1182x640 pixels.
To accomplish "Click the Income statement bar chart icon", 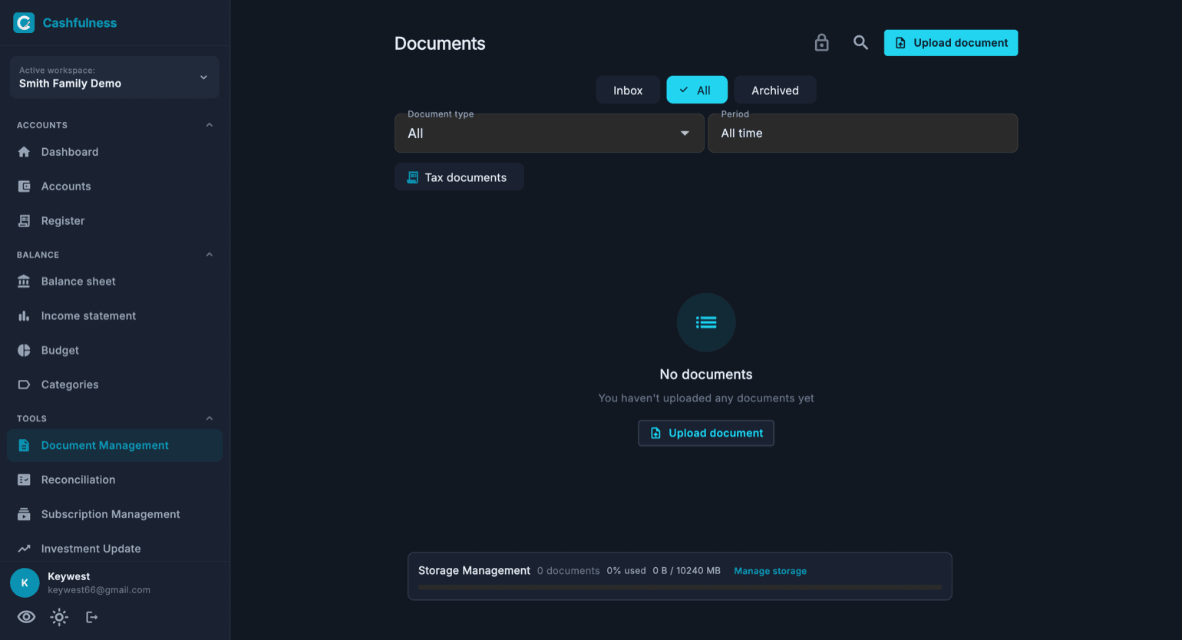I will (x=24, y=316).
